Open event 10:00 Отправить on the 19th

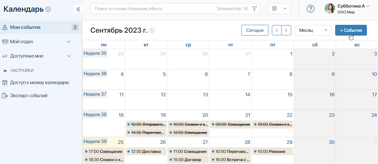click(x=146, y=124)
